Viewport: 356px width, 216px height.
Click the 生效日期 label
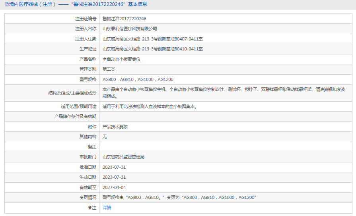click(x=88, y=177)
